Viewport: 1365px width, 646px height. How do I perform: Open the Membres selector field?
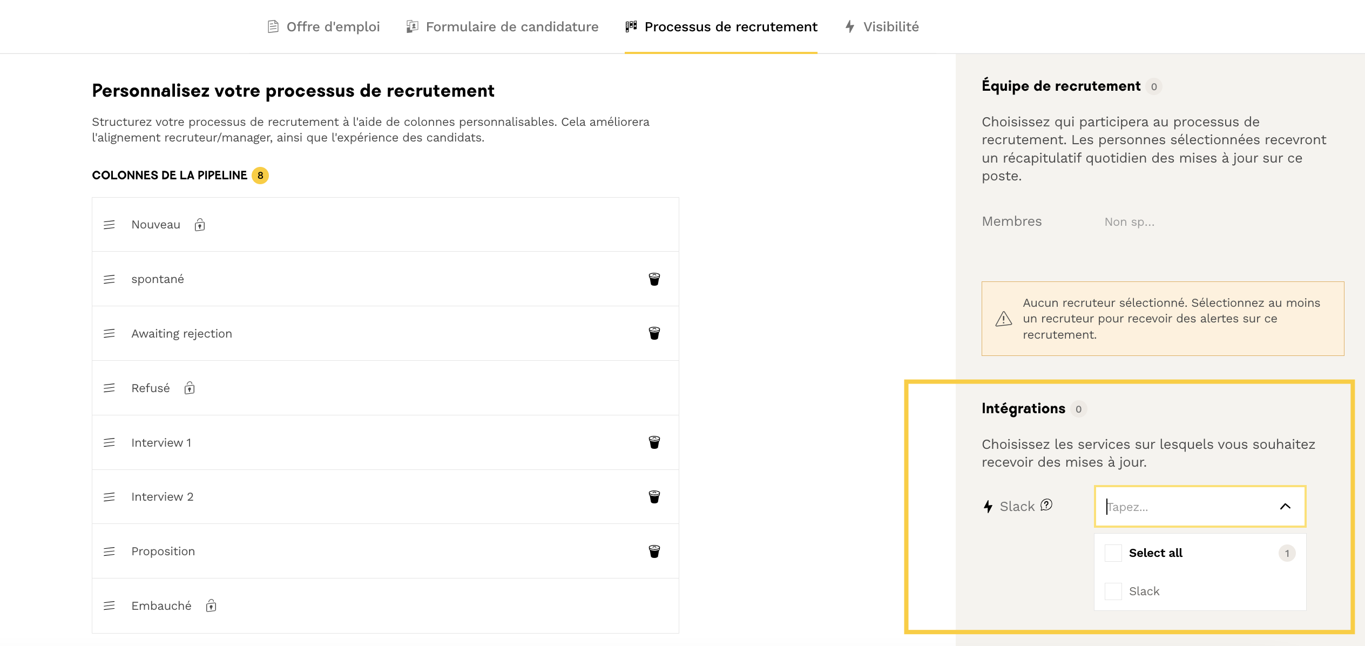tap(1129, 222)
